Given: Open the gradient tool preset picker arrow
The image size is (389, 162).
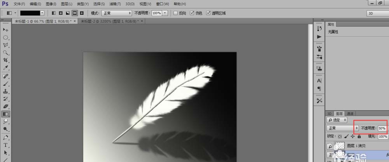Looking at the screenshot, I should coord(16,13).
